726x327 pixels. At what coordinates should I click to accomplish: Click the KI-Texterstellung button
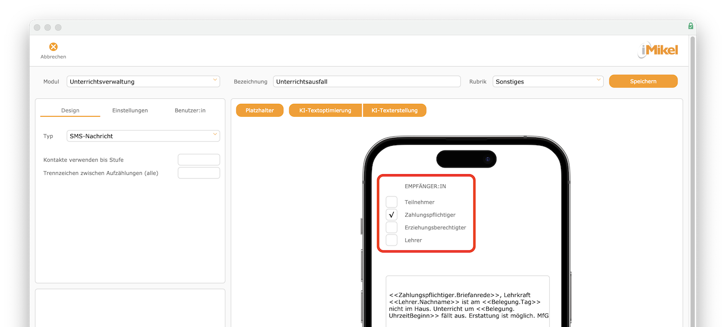395,110
